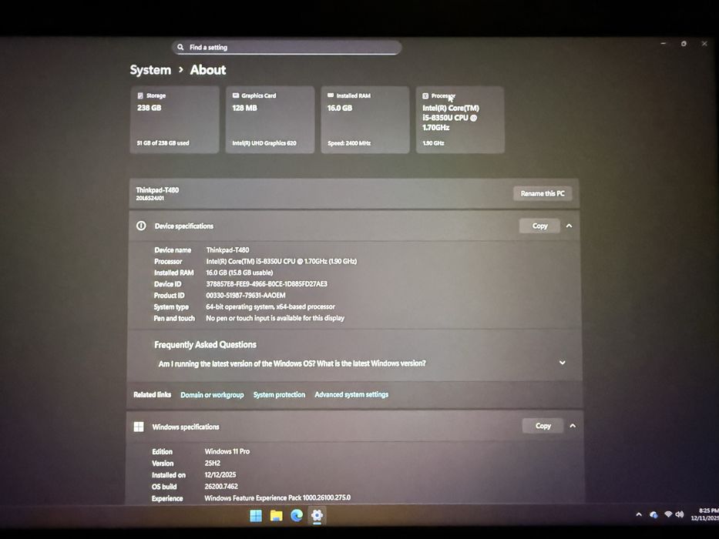Show hidden system tray icons
The height and width of the screenshot is (539, 719).
pos(639,514)
